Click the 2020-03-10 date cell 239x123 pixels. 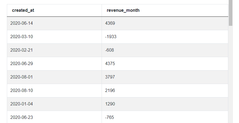[21, 37]
